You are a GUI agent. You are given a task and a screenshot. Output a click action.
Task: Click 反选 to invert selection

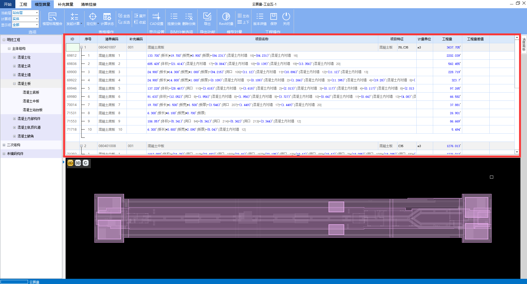point(124,22)
